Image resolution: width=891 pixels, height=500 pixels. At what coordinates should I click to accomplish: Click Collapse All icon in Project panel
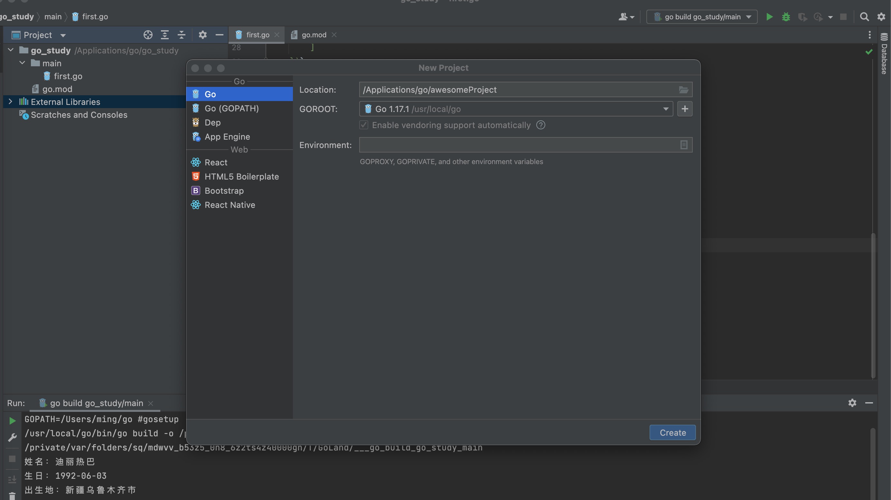pyautogui.click(x=182, y=35)
